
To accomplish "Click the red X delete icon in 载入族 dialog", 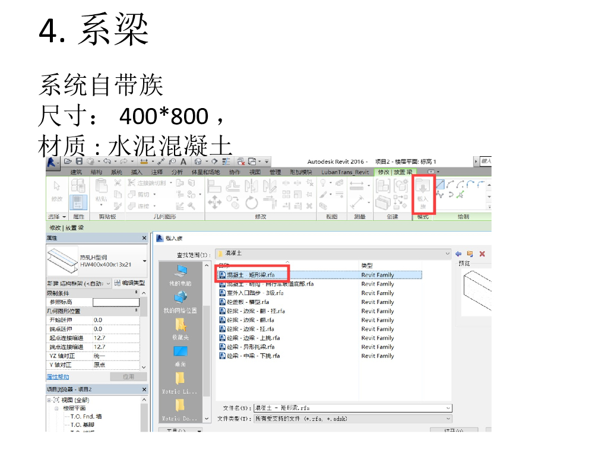I will 482,254.
